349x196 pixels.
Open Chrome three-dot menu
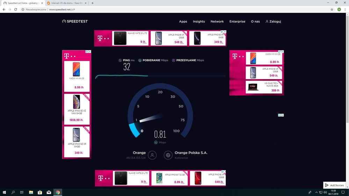[345, 9]
